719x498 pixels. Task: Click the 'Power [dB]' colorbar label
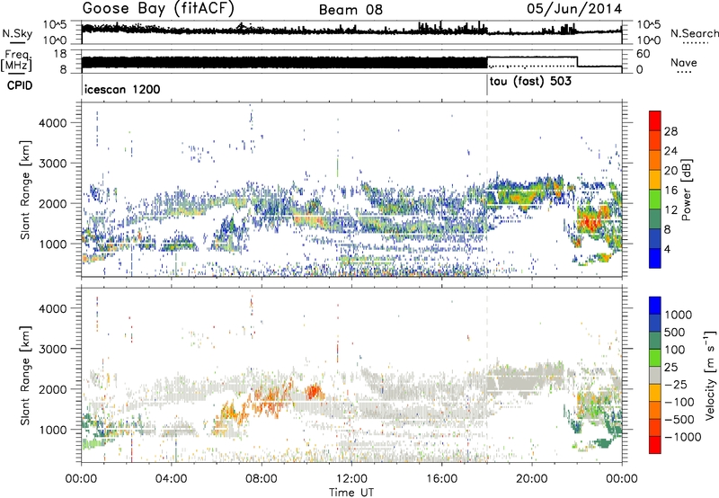[x=686, y=190]
